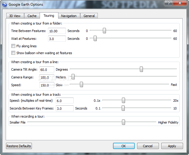This screenshot has width=189, height=155.
Task: Click the '0.1x' label on track speed
Action: pyautogui.click(x=97, y=101)
